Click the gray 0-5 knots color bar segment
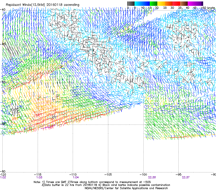The image size is (216, 190). click(131, 4)
